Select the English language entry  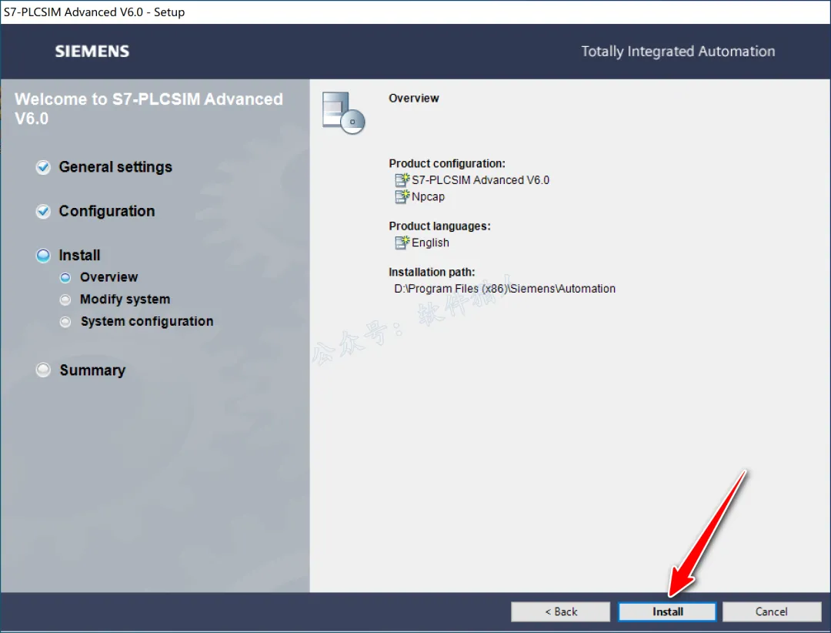coord(430,243)
